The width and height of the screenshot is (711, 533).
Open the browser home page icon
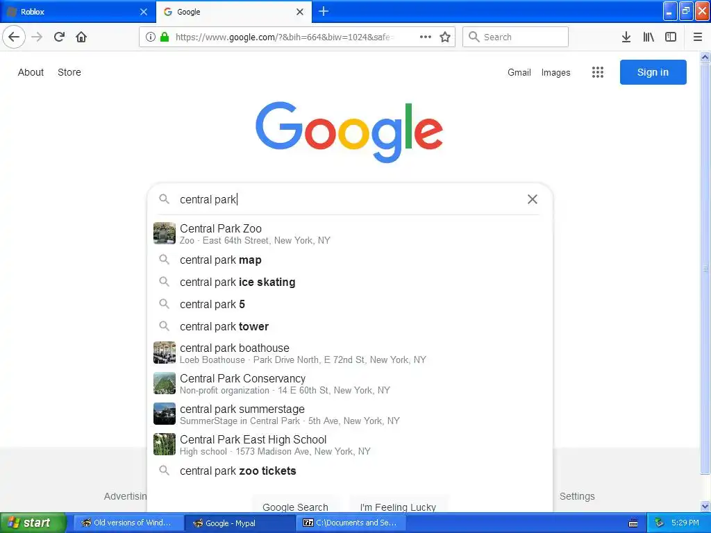point(81,37)
